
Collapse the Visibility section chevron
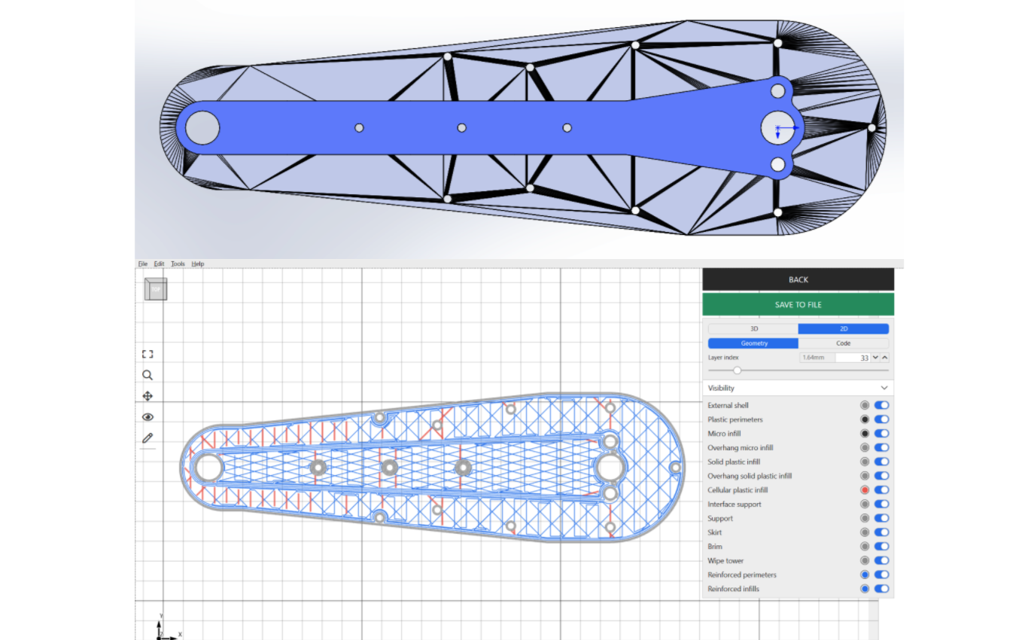point(884,389)
